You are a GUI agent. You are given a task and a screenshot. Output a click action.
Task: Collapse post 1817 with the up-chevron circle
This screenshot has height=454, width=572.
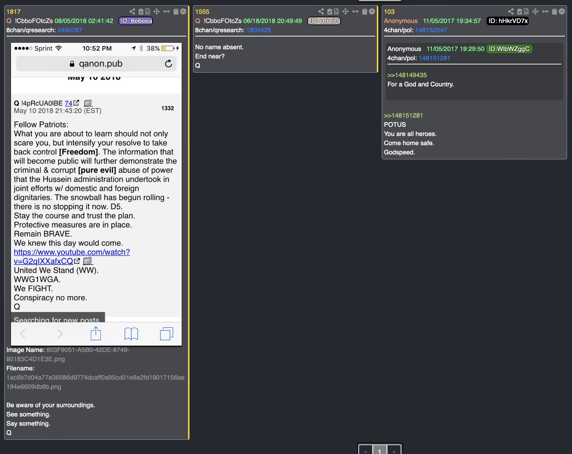point(183,11)
